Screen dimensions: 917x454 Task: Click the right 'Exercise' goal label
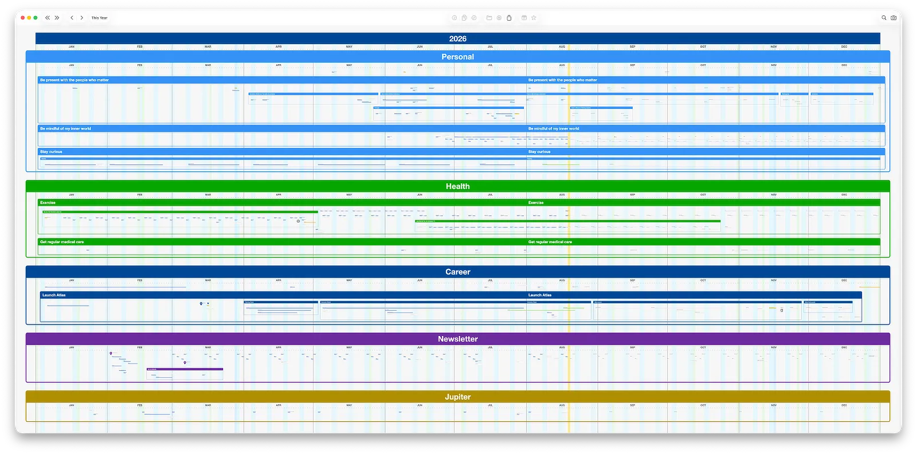[x=536, y=202]
